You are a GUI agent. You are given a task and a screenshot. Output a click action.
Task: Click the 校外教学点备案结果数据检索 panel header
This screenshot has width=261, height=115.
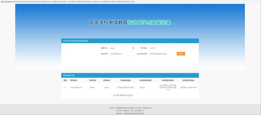pos(75,41)
